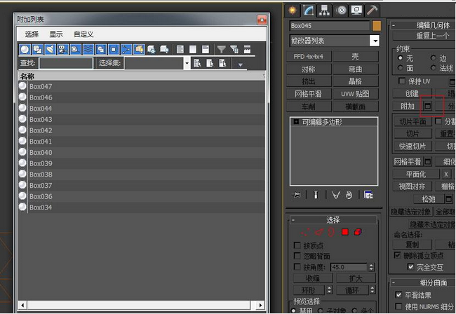
Task: Toggle the Display Space Warps wave icon
Action: point(88,49)
